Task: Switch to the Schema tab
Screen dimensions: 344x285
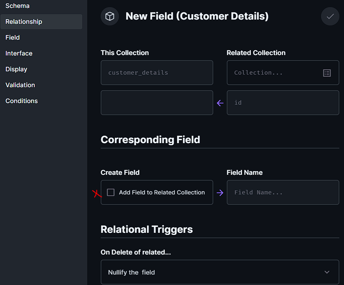Action: tap(18, 6)
